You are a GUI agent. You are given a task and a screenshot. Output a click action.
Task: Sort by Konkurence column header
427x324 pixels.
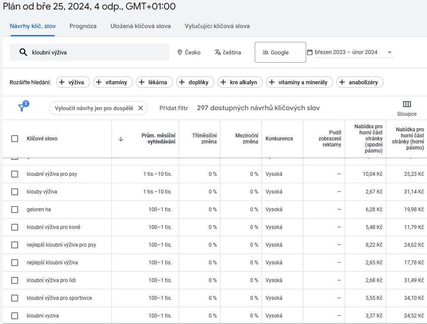tap(279, 139)
